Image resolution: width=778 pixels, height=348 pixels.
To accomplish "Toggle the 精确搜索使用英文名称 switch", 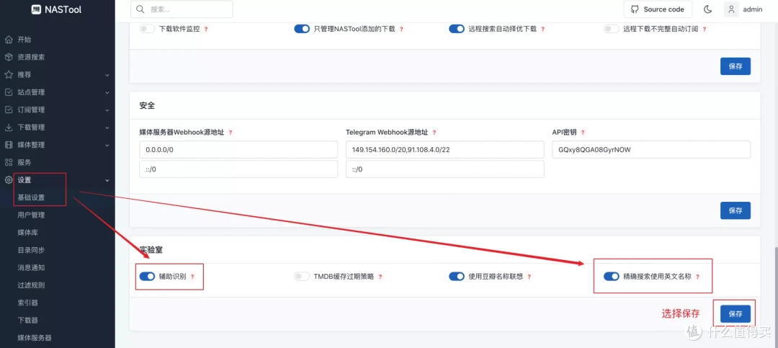I will tap(612, 277).
